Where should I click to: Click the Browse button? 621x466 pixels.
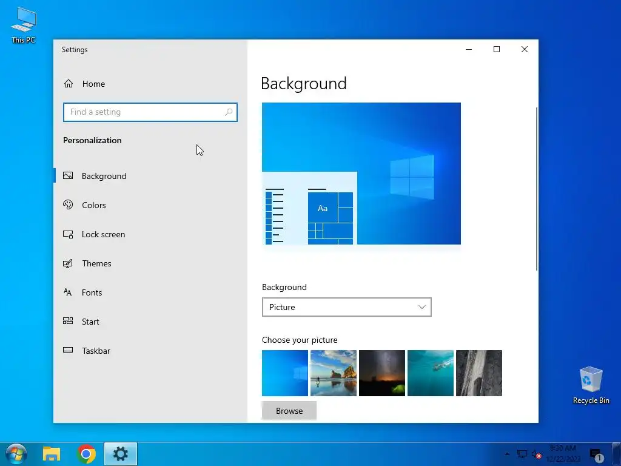289,411
